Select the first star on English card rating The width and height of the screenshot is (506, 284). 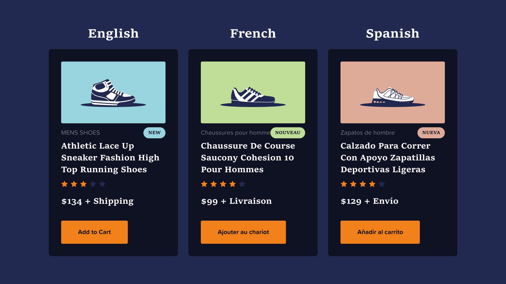(x=64, y=184)
